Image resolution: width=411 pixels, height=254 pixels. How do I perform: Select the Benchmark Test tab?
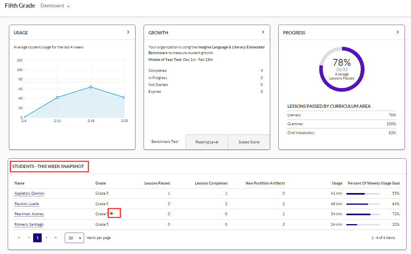(x=165, y=142)
